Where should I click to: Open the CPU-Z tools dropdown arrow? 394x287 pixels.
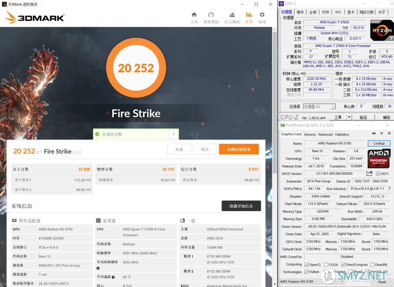pos(349,117)
